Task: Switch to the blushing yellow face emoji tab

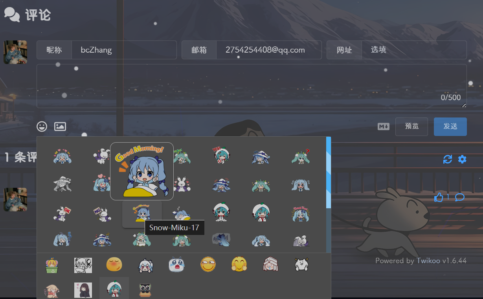Action: (114, 265)
